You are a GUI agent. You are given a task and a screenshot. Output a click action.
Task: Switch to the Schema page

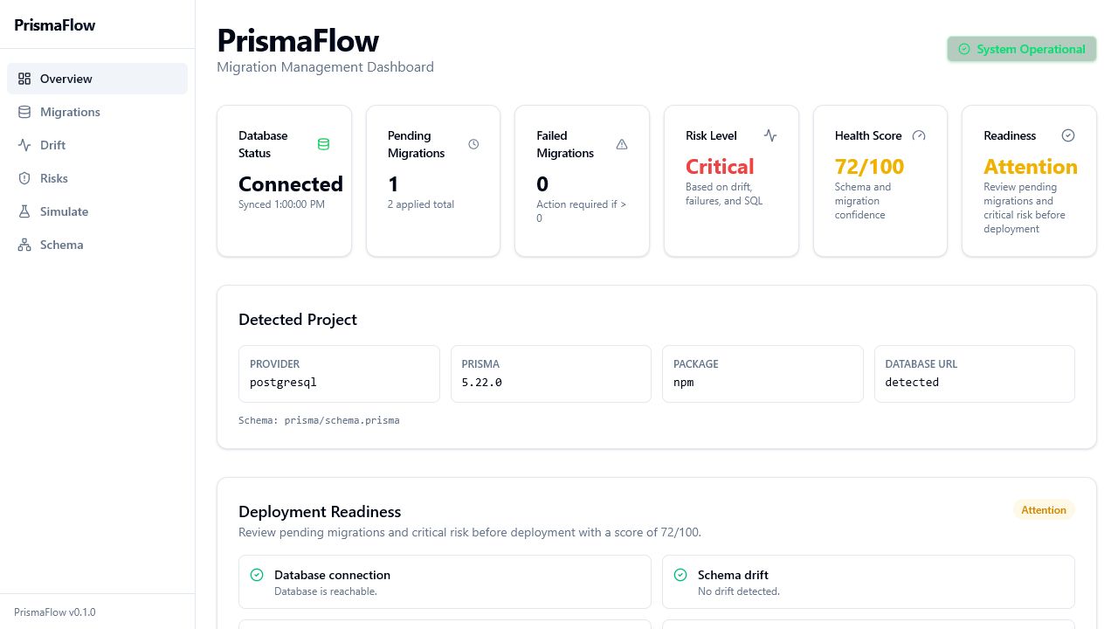click(97, 245)
